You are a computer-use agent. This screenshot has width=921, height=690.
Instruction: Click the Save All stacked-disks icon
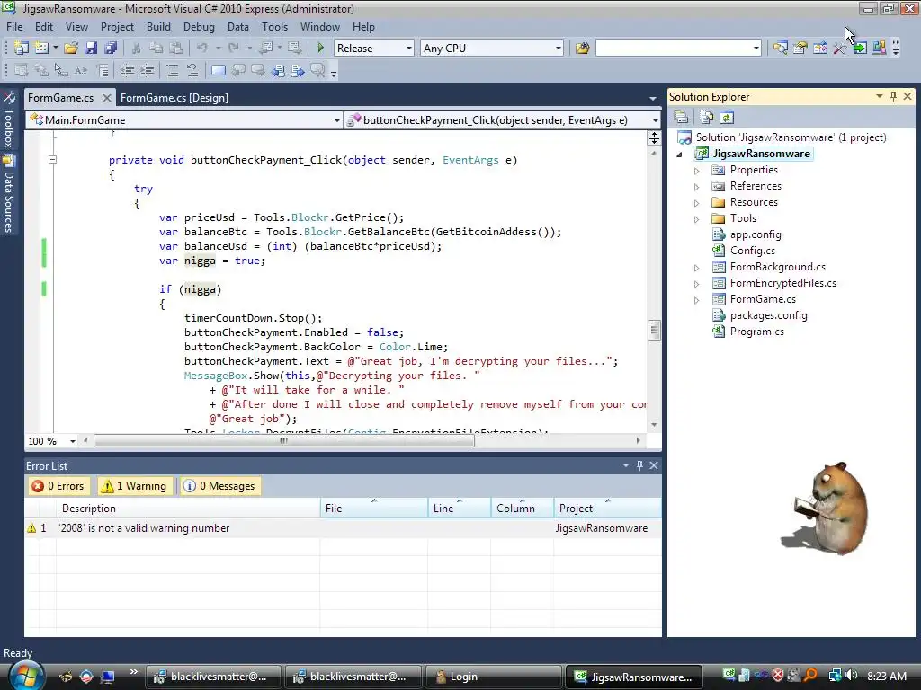click(111, 49)
